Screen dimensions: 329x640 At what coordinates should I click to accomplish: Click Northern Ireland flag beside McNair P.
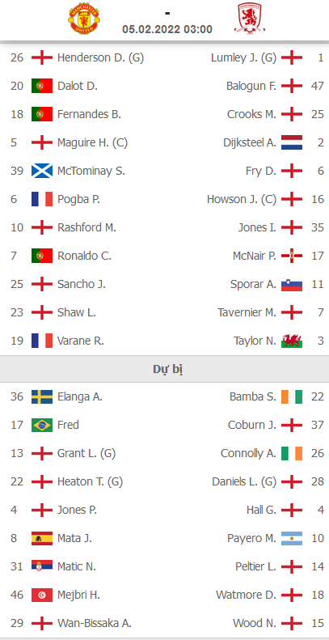pyautogui.click(x=292, y=256)
